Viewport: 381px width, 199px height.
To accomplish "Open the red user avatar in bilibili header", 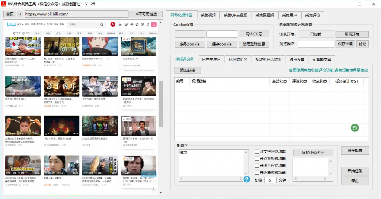I will (113, 24).
